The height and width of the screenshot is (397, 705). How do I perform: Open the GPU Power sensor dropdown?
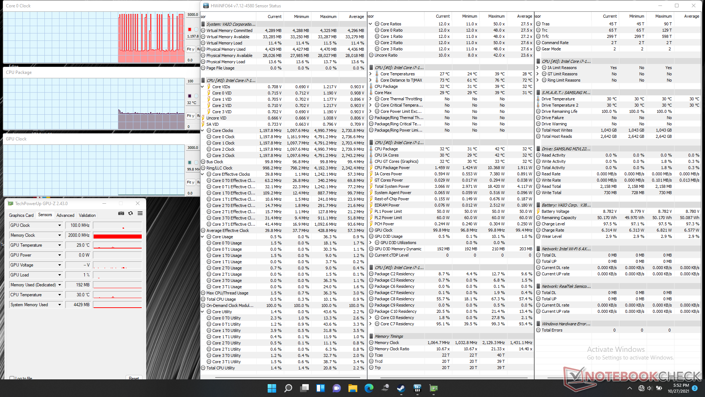[x=59, y=255]
